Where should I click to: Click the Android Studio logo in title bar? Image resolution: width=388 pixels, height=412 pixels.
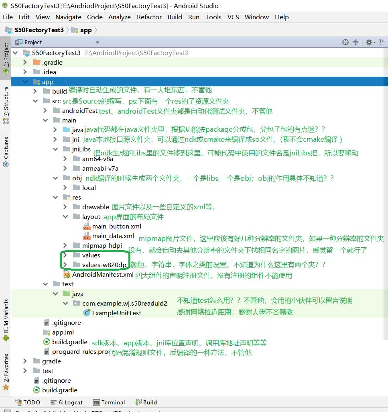[5, 6]
